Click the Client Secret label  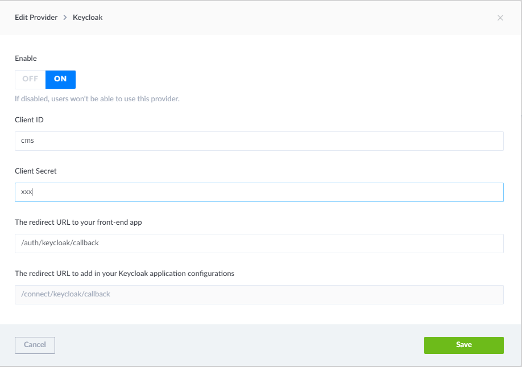pyautogui.click(x=36, y=171)
